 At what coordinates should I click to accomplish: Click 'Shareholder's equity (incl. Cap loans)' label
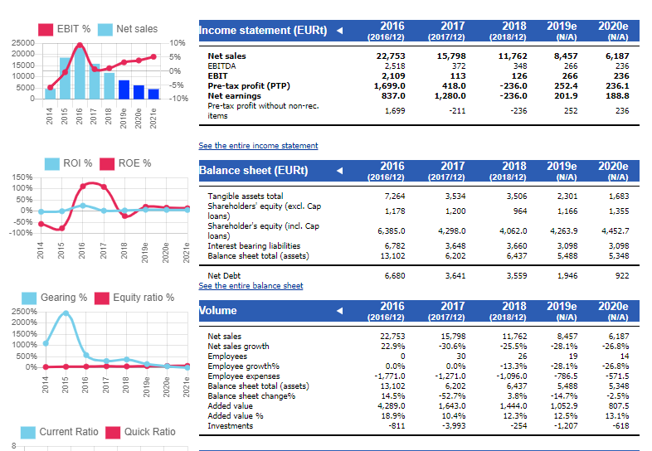pos(263,231)
